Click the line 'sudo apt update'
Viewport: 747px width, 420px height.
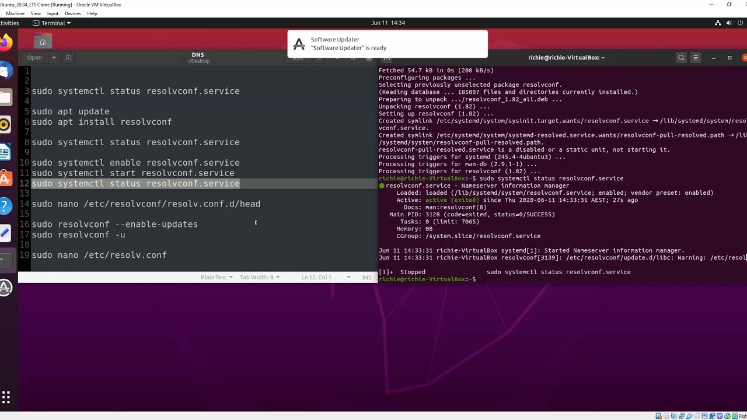[71, 111]
